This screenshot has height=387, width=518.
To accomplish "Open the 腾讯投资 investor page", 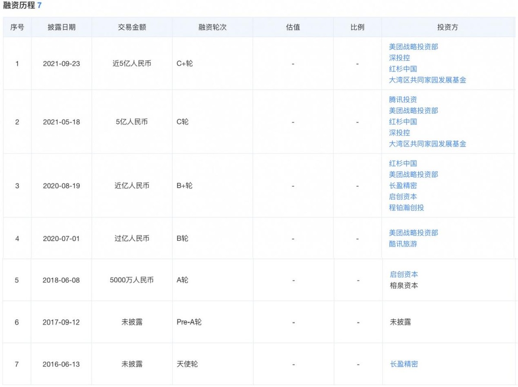I will click(399, 99).
